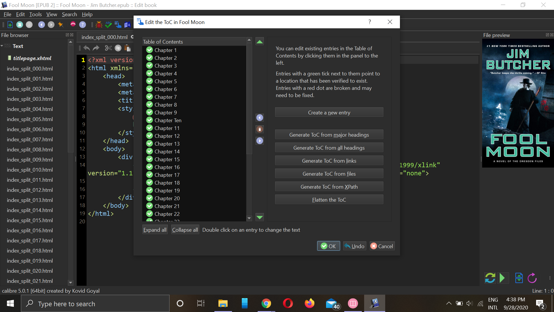Indent ToC entry with right arrow icon
Image resolution: width=554 pixels, height=312 pixels.
coord(259,141)
